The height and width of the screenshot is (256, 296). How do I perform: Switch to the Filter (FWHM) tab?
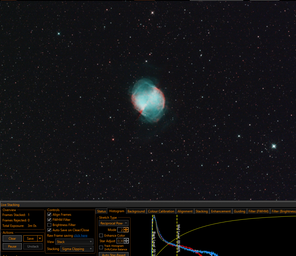[258, 211]
